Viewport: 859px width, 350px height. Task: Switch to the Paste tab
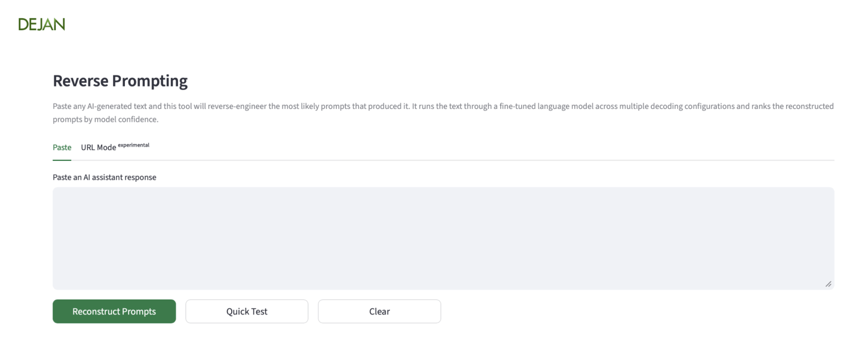click(62, 147)
